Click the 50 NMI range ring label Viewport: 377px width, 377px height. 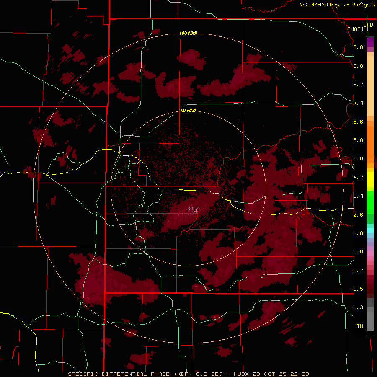188,111
